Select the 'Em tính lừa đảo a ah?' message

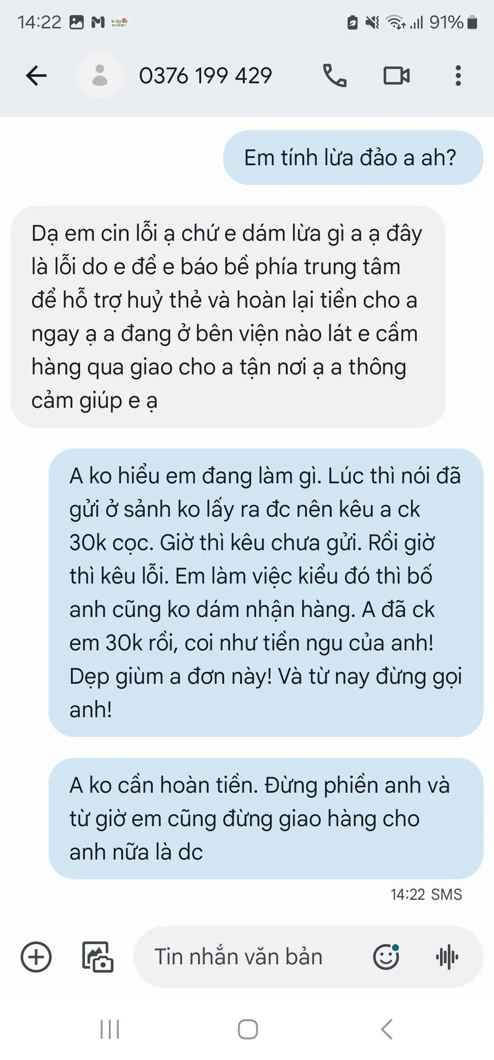[353, 158]
